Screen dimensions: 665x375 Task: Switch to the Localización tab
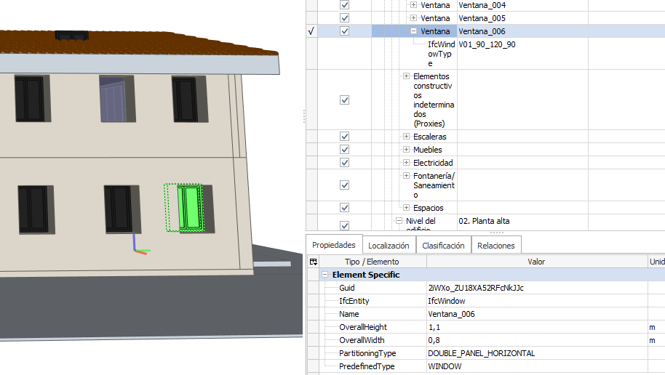389,246
